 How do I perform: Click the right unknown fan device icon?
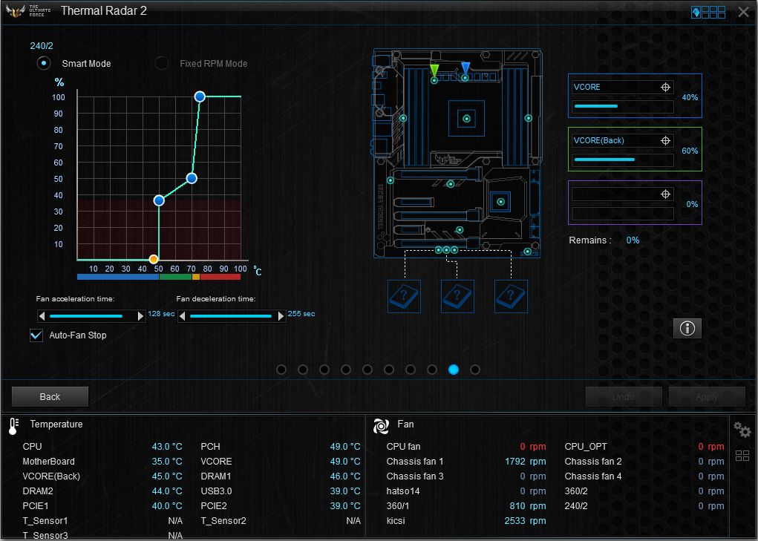pyautogui.click(x=511, y=296)
